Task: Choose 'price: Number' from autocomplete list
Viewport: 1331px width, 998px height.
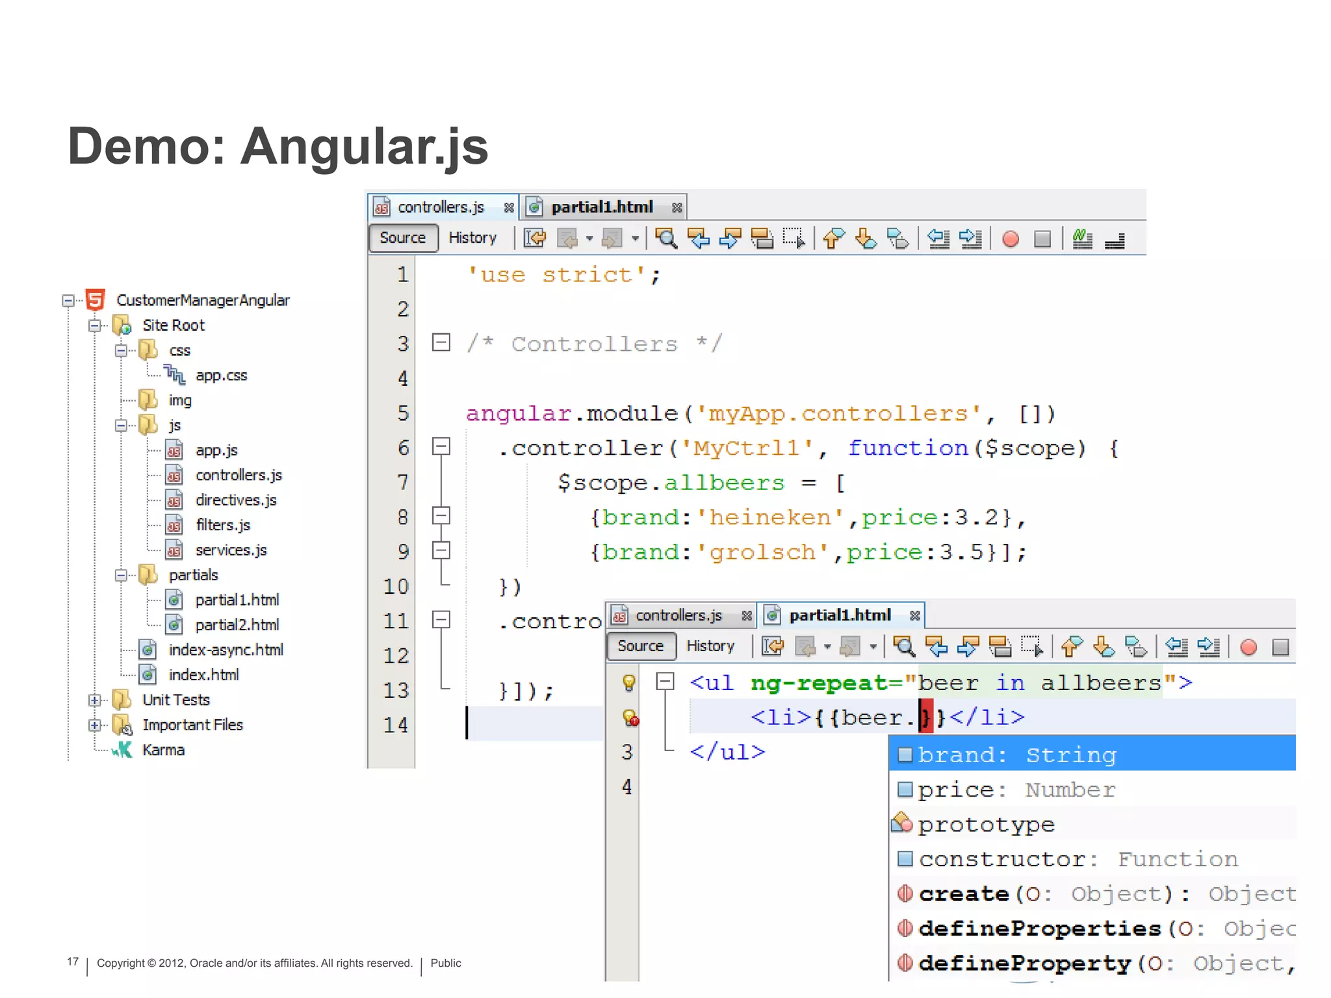Action: (x=1016, y=790)
